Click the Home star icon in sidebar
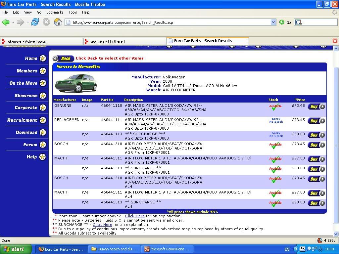Screen dimensions: 339x254 (x=43, y=58)
